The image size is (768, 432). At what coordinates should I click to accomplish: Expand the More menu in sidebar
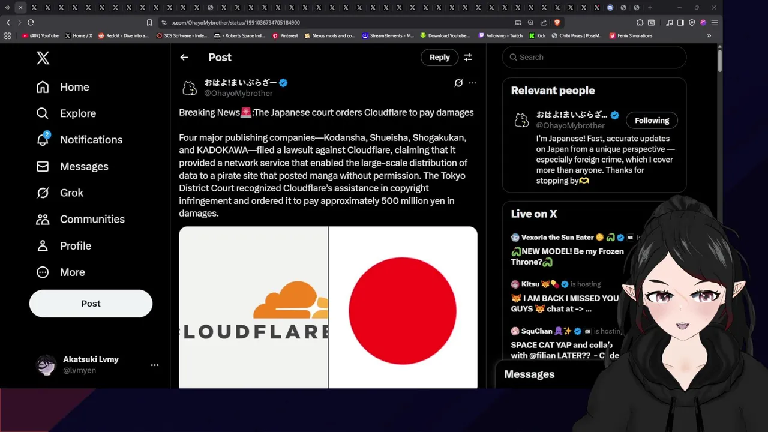60,272
